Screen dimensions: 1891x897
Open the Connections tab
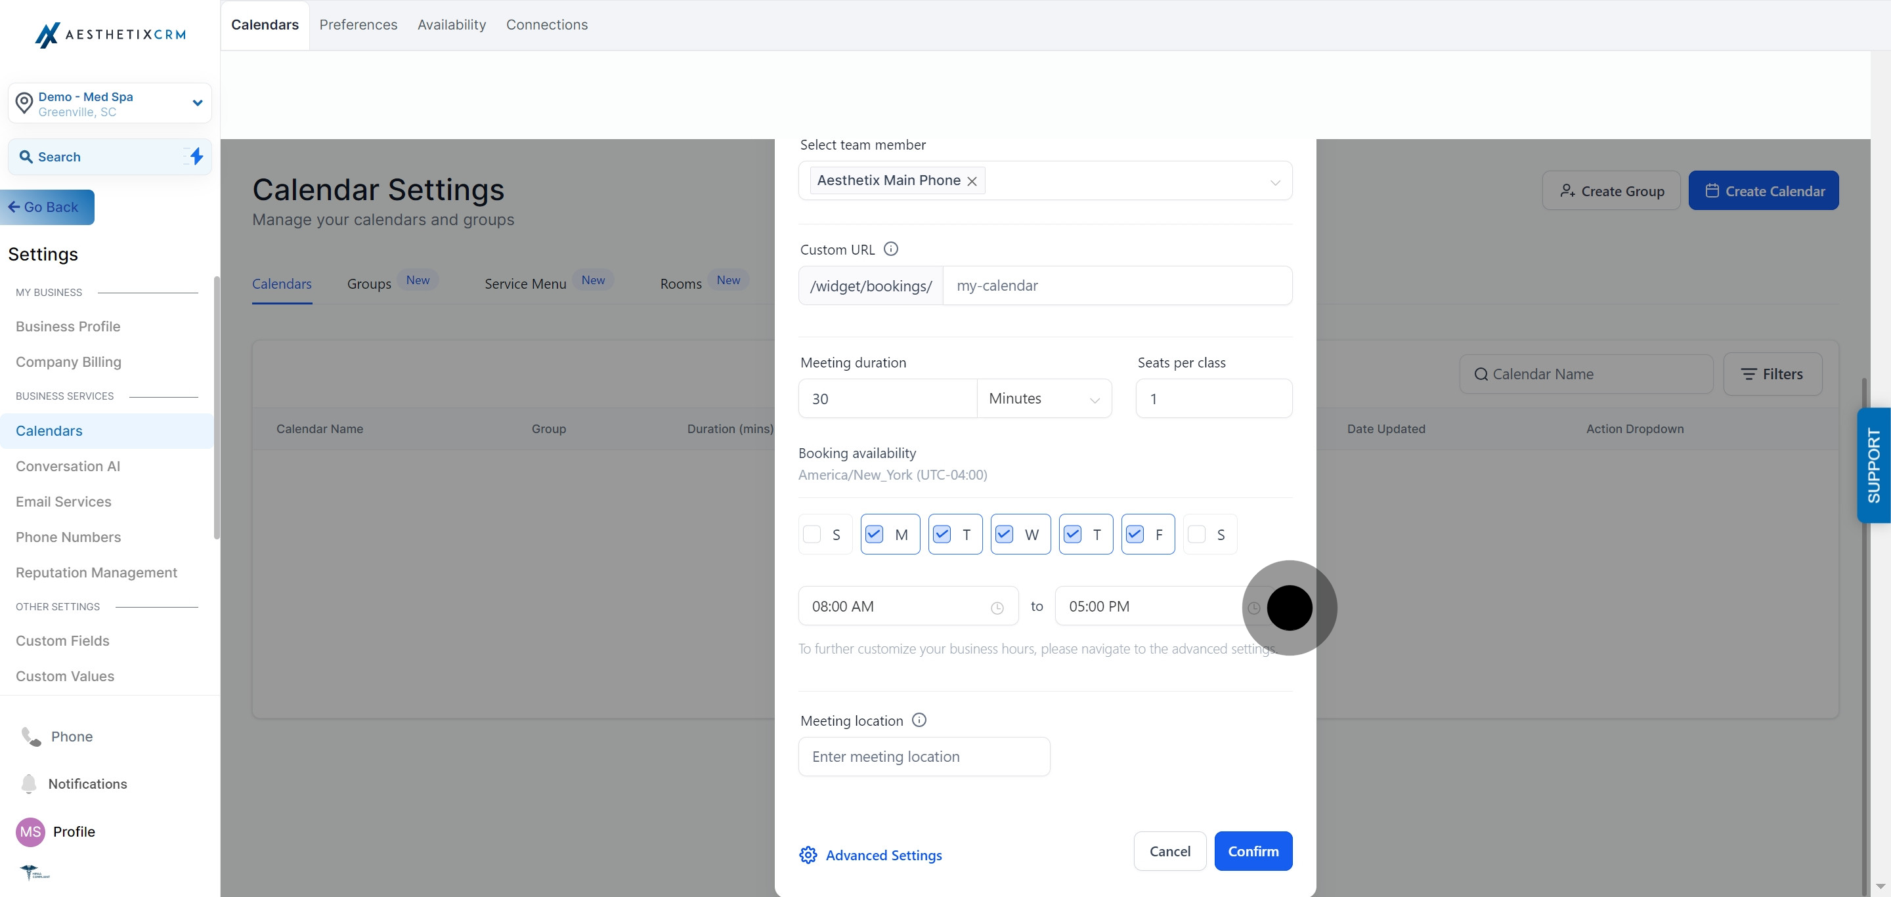[x=547, y=25]
